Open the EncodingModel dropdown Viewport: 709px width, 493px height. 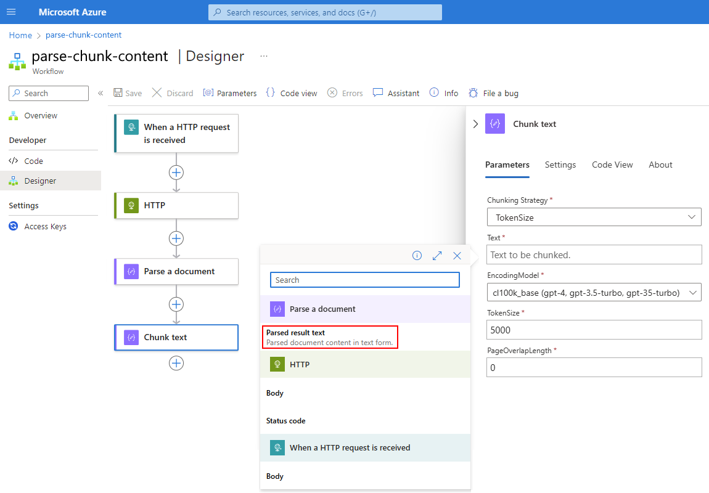coord(594,293)
